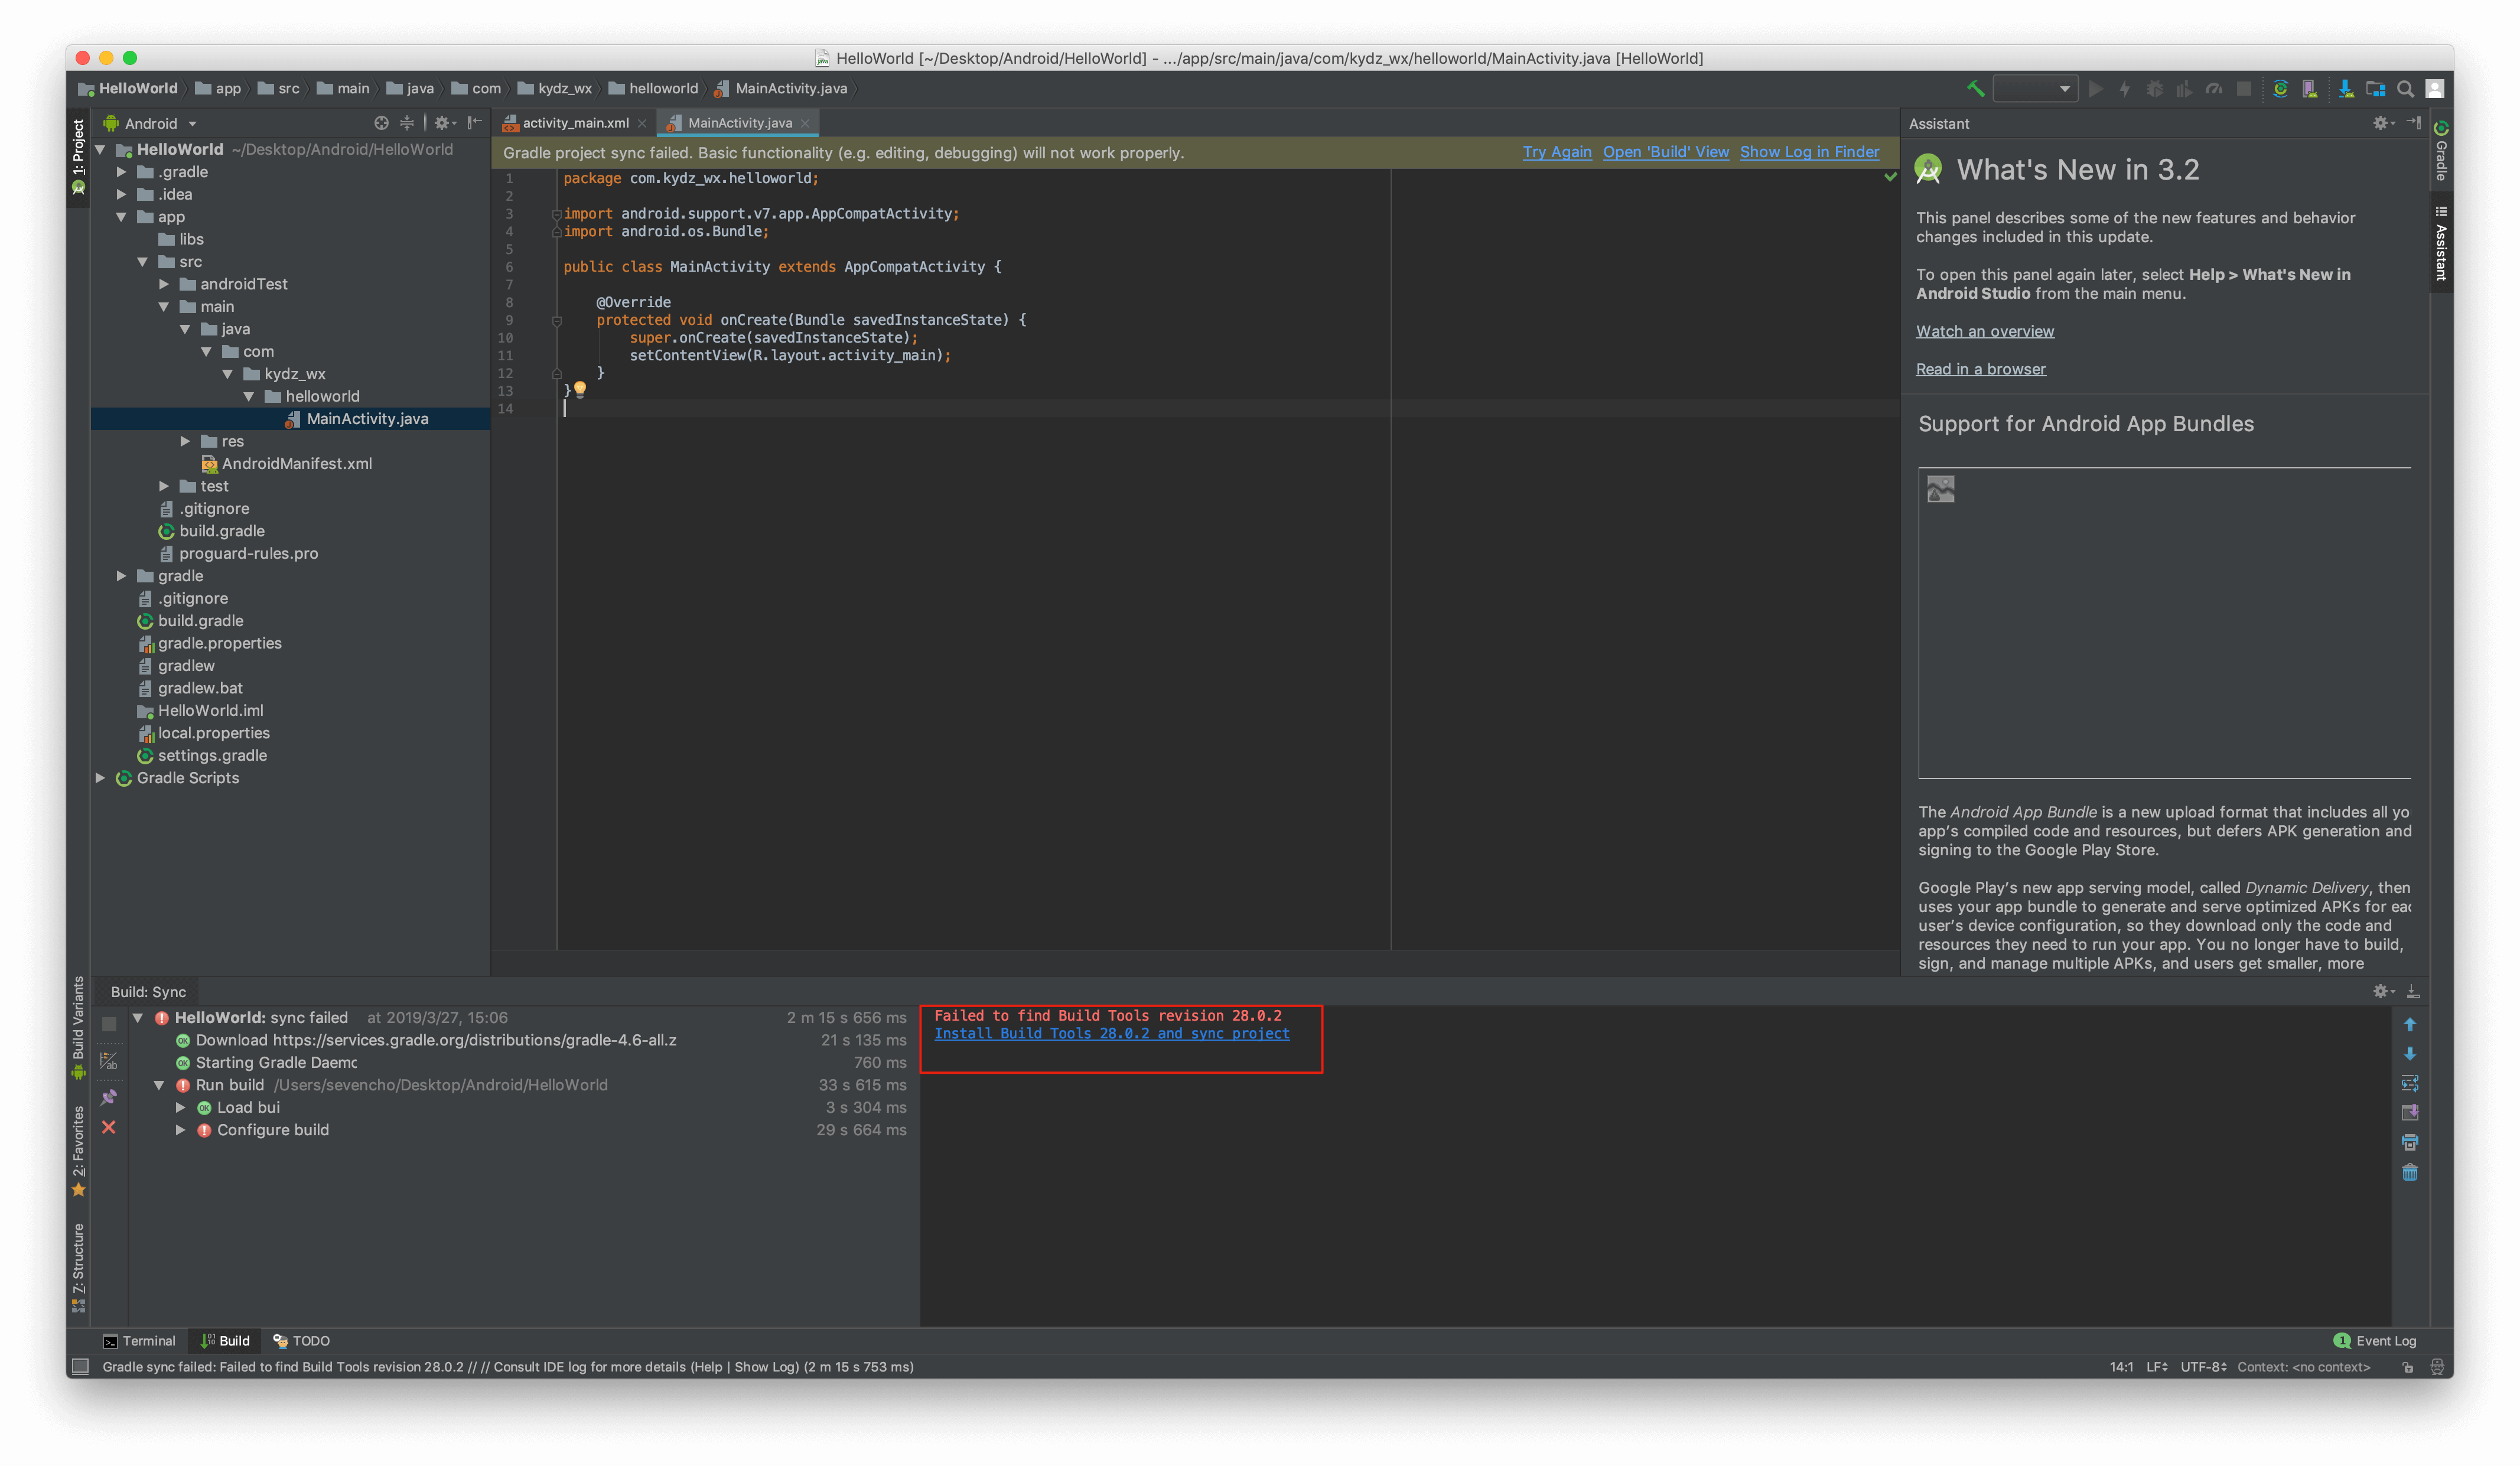Click the Run play icon in toolbar
Viewport: 2520px width, 1466px height.
[2095, 89]
